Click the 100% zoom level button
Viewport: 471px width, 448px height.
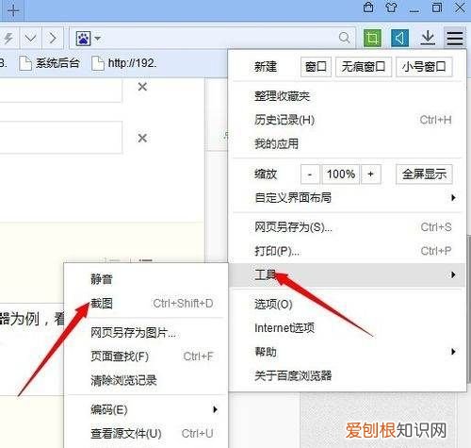[341, 174]
